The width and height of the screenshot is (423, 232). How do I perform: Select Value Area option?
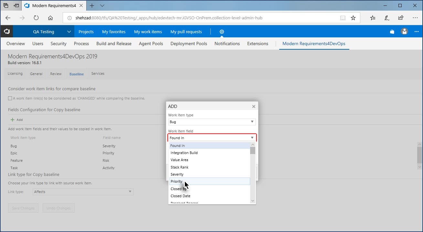coord(209,160)
